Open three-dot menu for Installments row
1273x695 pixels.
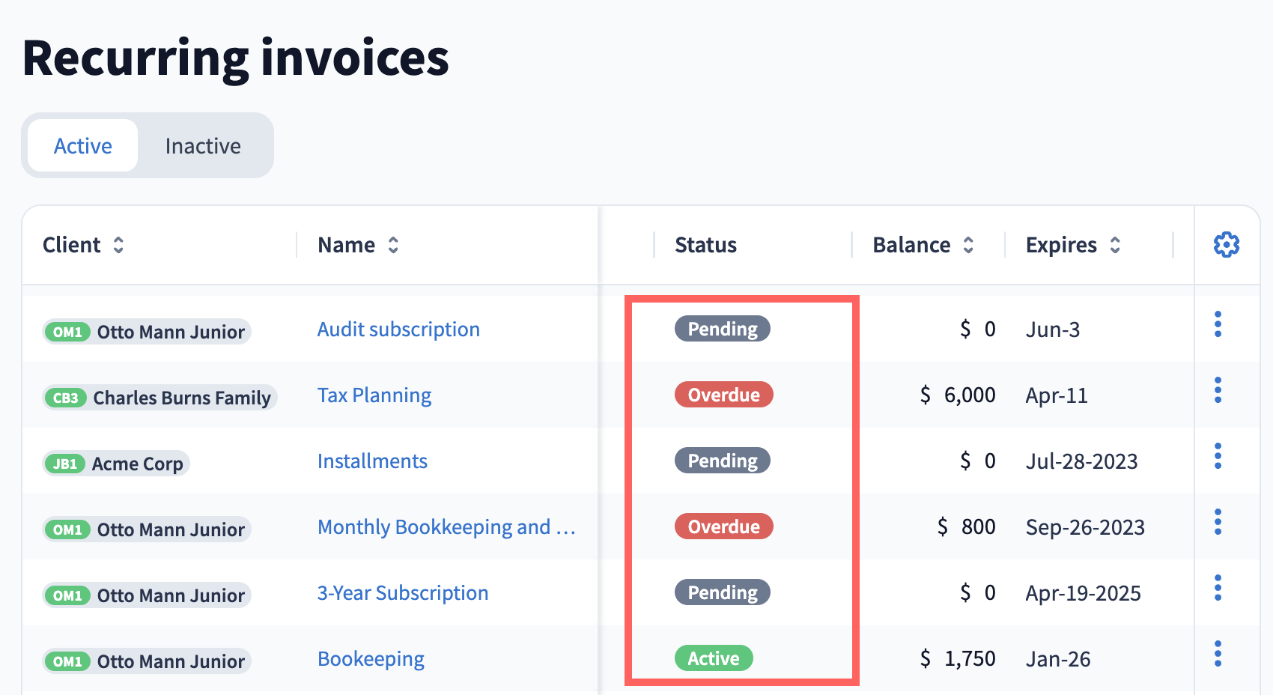(1218, 456)
